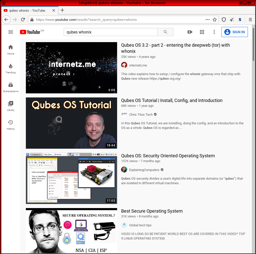The height and width of the screenshot is (254, 256).
Task: Open a new tab with plus button
Action: click(62, 10)
